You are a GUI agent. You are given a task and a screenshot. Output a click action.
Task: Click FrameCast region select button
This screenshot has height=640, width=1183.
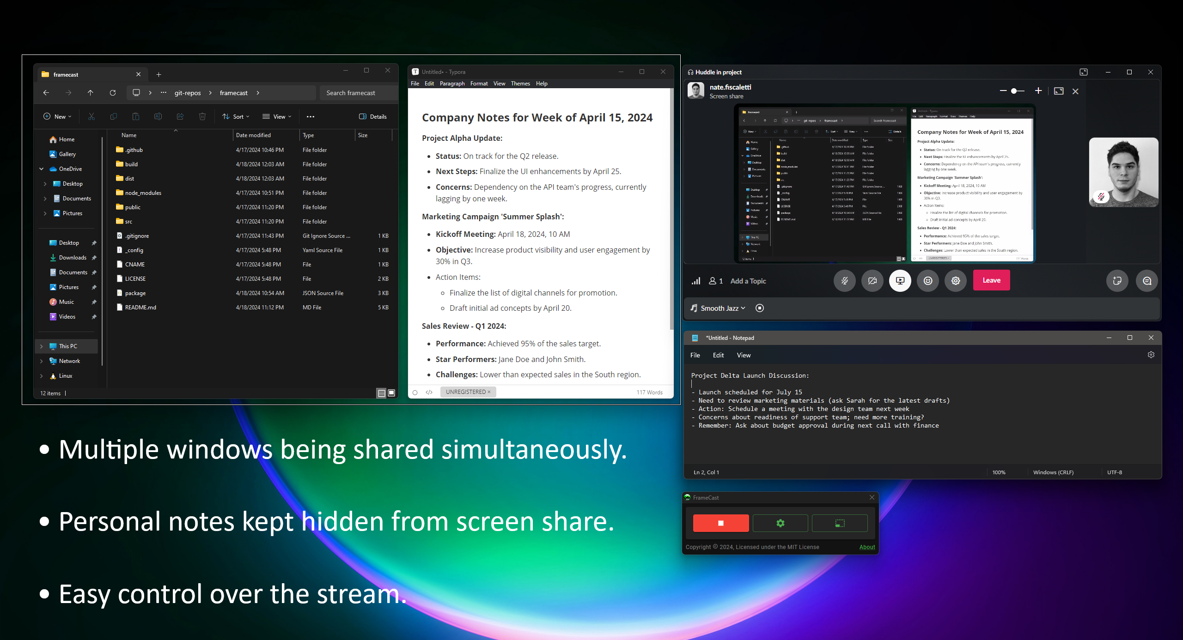point(840,523)
